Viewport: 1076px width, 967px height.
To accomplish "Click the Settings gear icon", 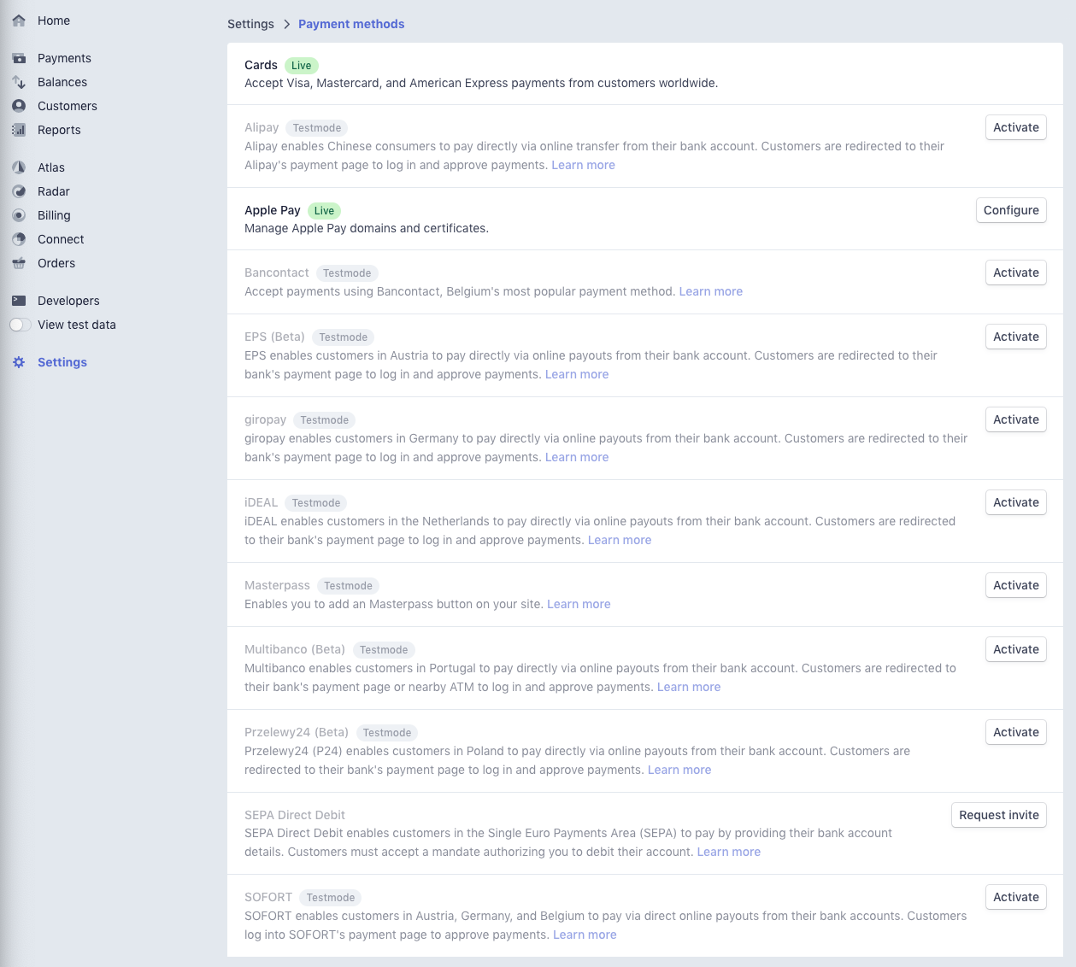I will coord(19,362).
